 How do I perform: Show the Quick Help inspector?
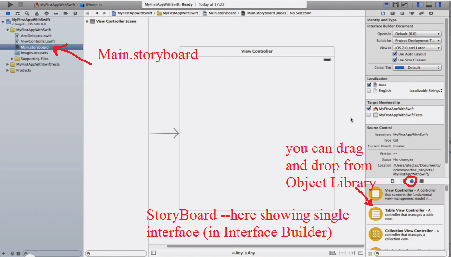click(x=393, y=13)
